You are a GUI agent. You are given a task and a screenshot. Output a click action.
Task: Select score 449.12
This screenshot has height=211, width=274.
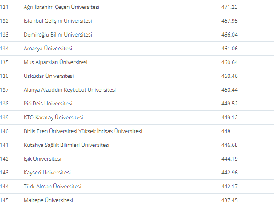(x=229, y=117)
